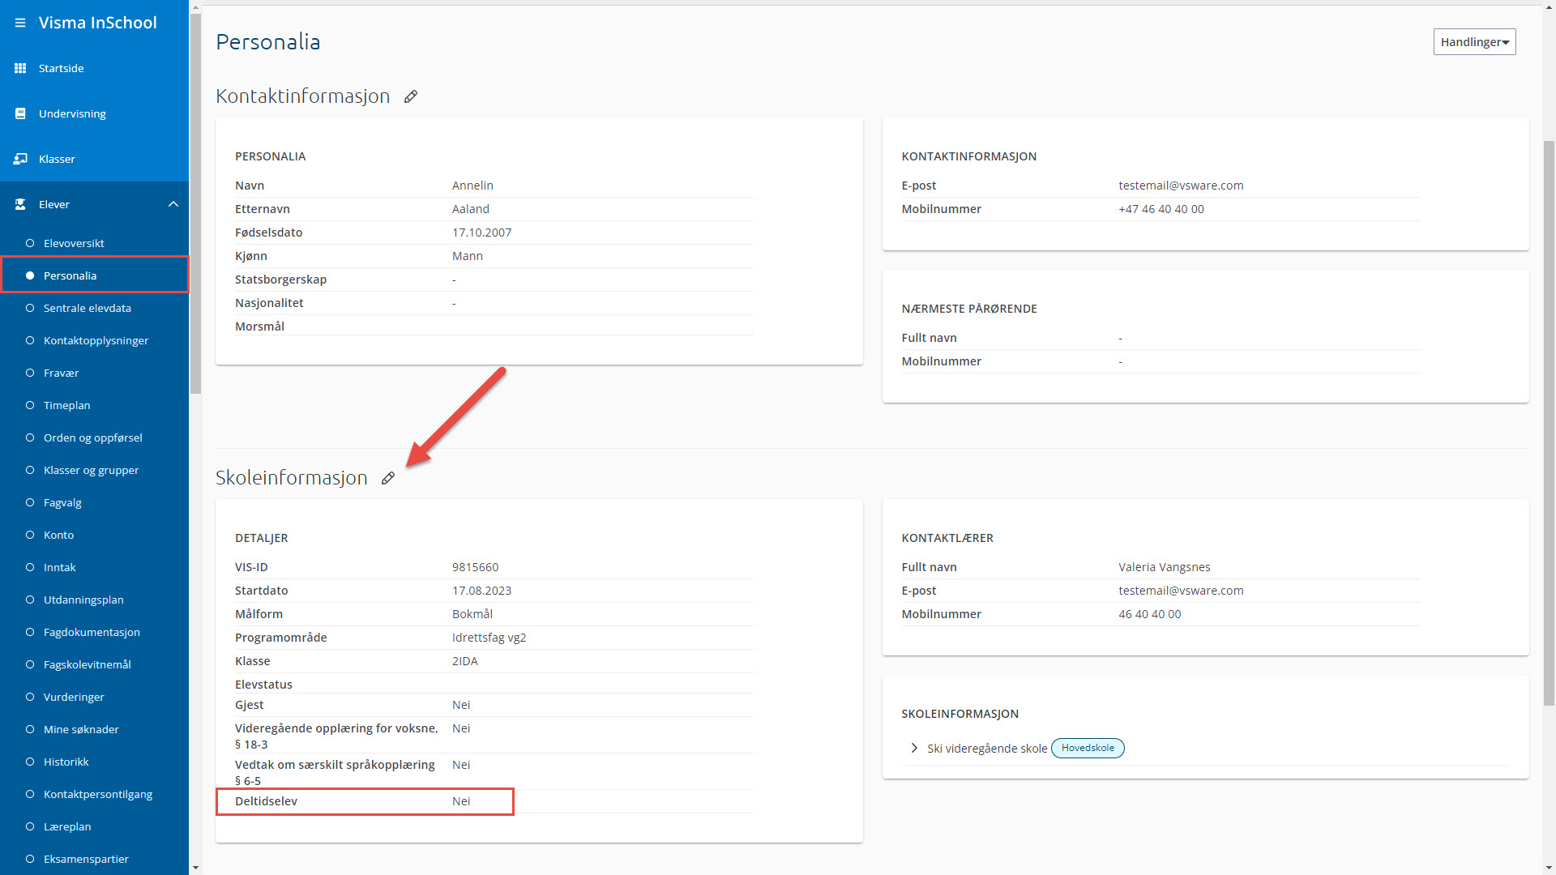Screen dimensions: 1556x875
Task: Expand Ski videregående skole row
Action: (x=914, y=748)
